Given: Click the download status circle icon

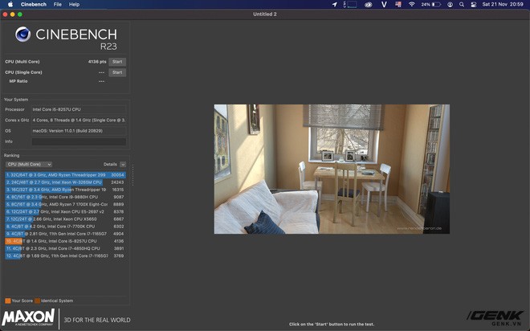Looking at the screenshot, I should pyautogui.click(x=450, y=4).
